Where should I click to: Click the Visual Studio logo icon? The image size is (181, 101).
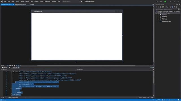pyautogui.click(x=2, y=1)
